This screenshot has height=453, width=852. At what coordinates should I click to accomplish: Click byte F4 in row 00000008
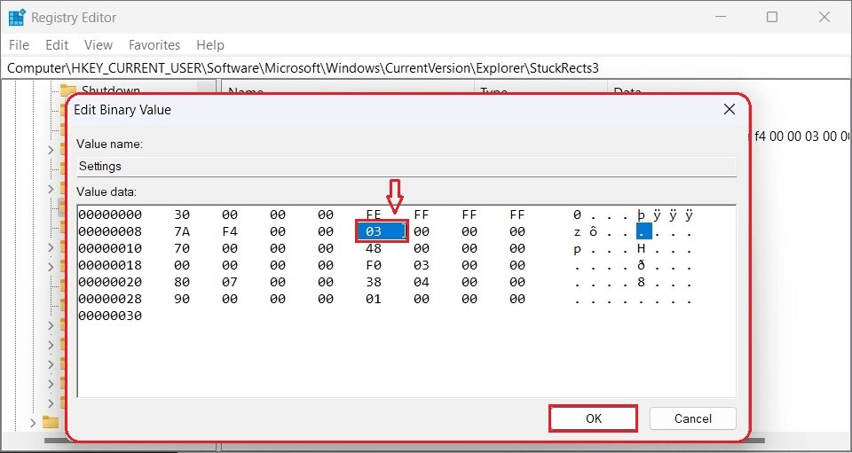pyautogui.click(x=230, y=231)
